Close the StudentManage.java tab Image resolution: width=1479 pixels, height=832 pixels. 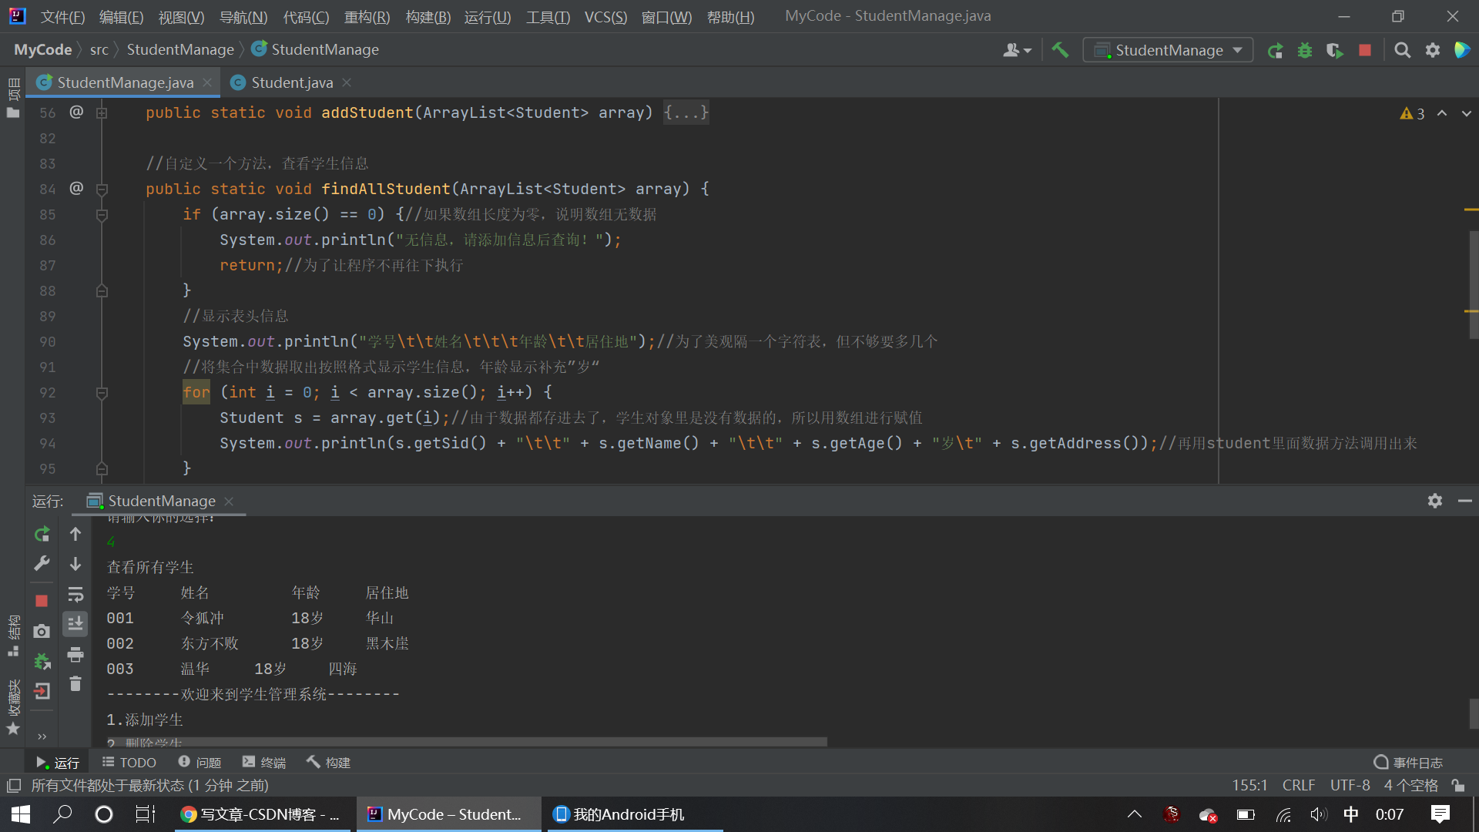pyautogui.click(x=207, y=82)
